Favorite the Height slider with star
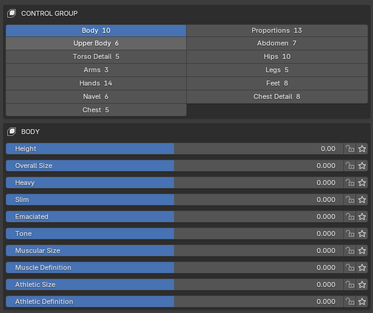The width and height of the screenshot is (373, 313). pyautogui.click(x=362, y=149)
